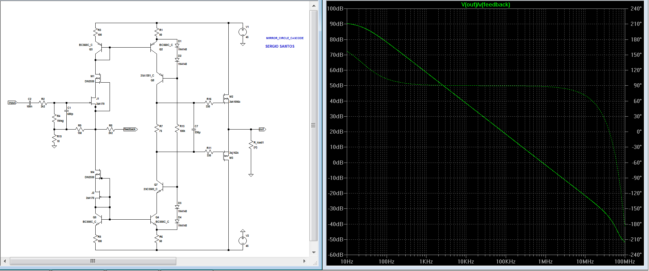Click the ground symbol below V1
The width and height of the screenshot is (649, 271).
pos(243,44)
